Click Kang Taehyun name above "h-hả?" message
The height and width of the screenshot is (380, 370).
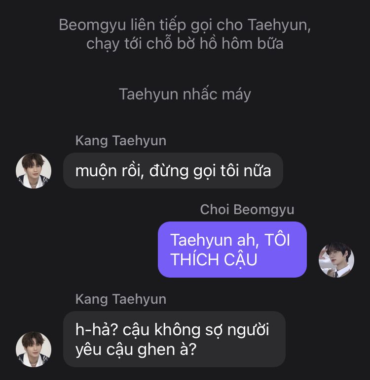pos(120,299)
